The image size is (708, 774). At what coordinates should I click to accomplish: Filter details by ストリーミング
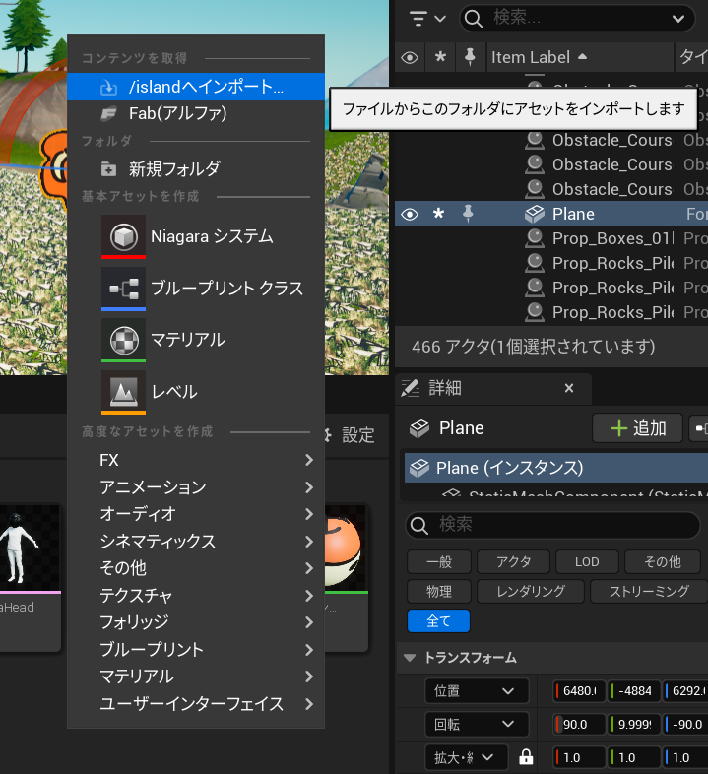(x=649, y=592)
